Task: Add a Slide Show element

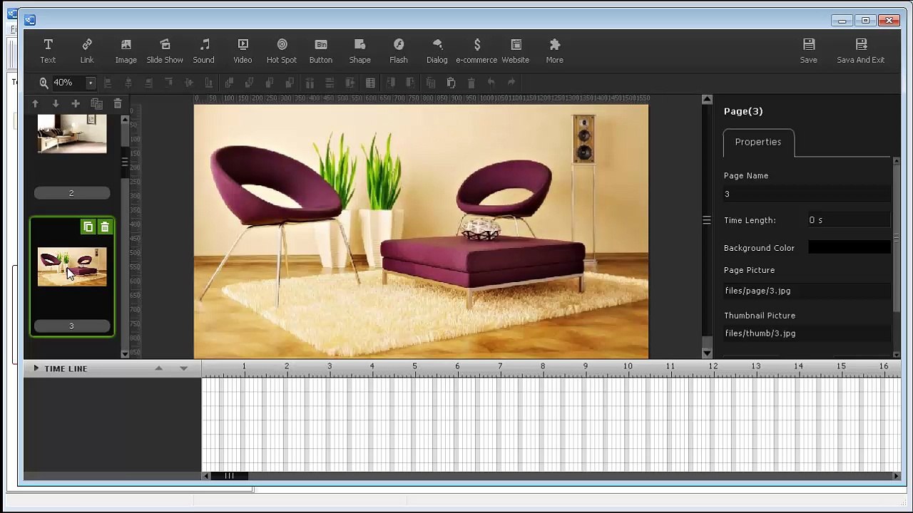Action: [165, 51]
